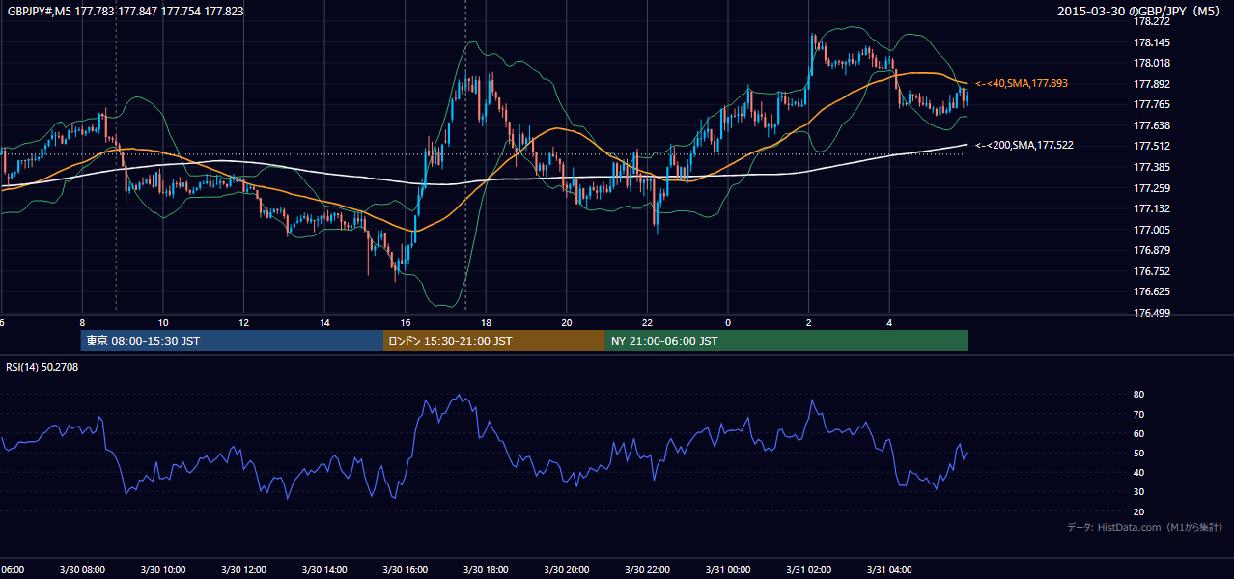Click RSI scale value 30
This screenshot has width=1234, height=579.
point(1139,492)
